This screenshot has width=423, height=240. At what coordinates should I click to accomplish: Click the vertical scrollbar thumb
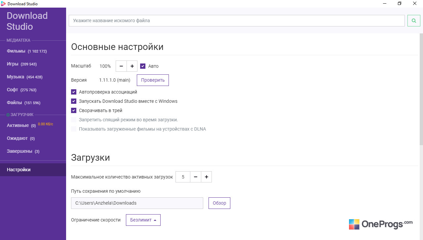click(421, 89)
